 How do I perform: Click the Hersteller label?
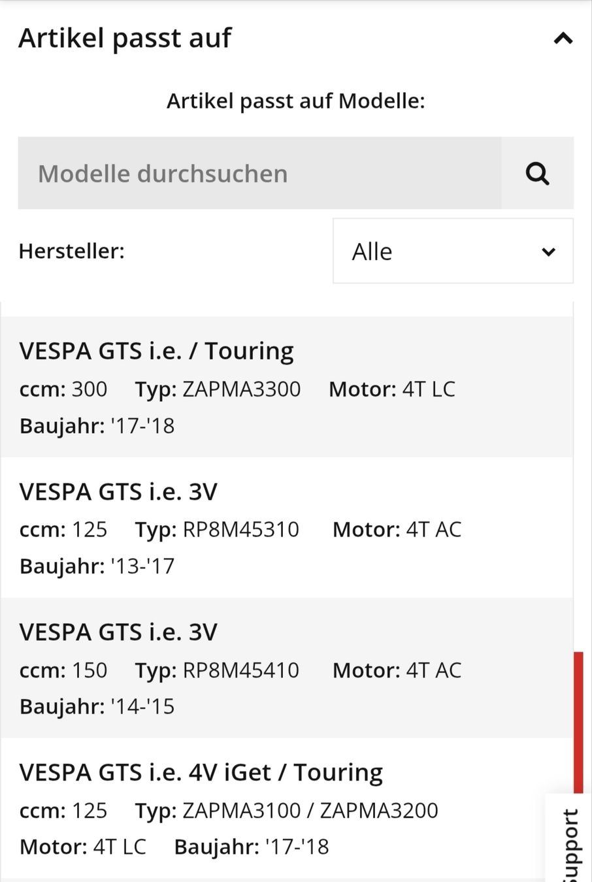72,251
